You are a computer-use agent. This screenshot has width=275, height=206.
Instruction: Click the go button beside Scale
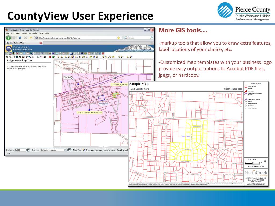28,150
